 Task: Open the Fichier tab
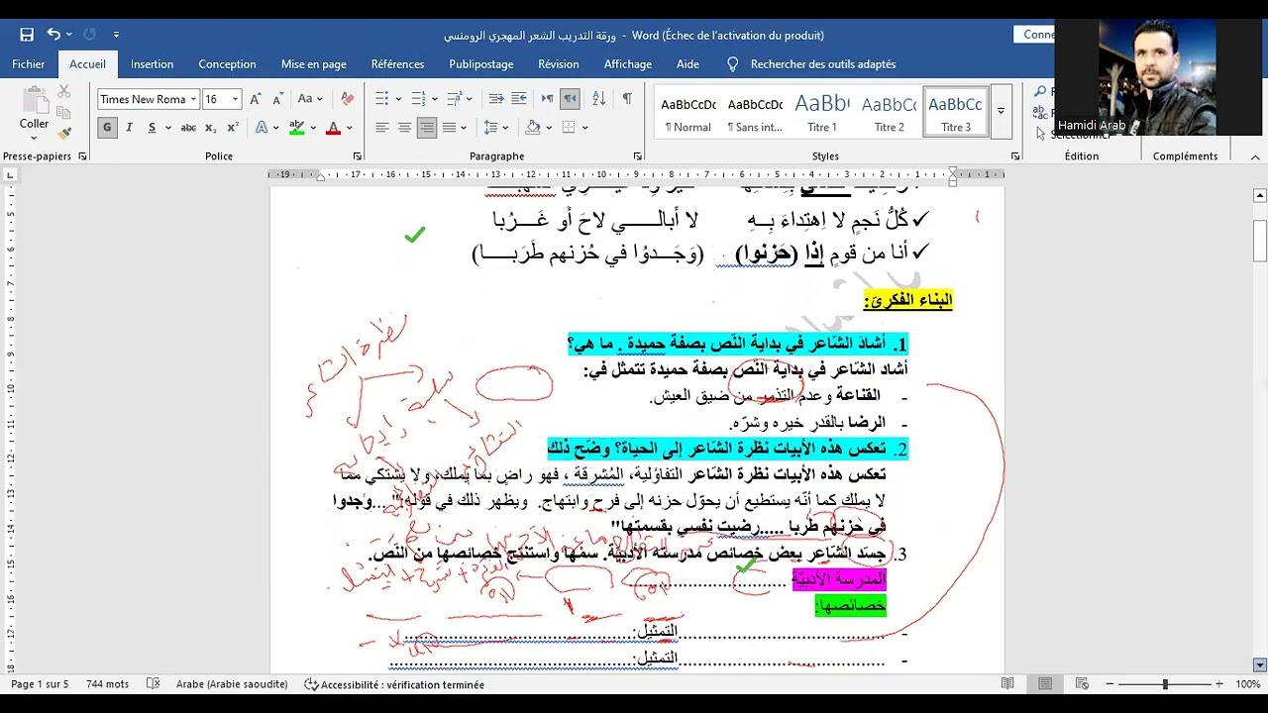pos(29,64)
